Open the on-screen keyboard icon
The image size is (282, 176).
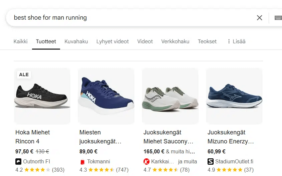coord(278,18)
